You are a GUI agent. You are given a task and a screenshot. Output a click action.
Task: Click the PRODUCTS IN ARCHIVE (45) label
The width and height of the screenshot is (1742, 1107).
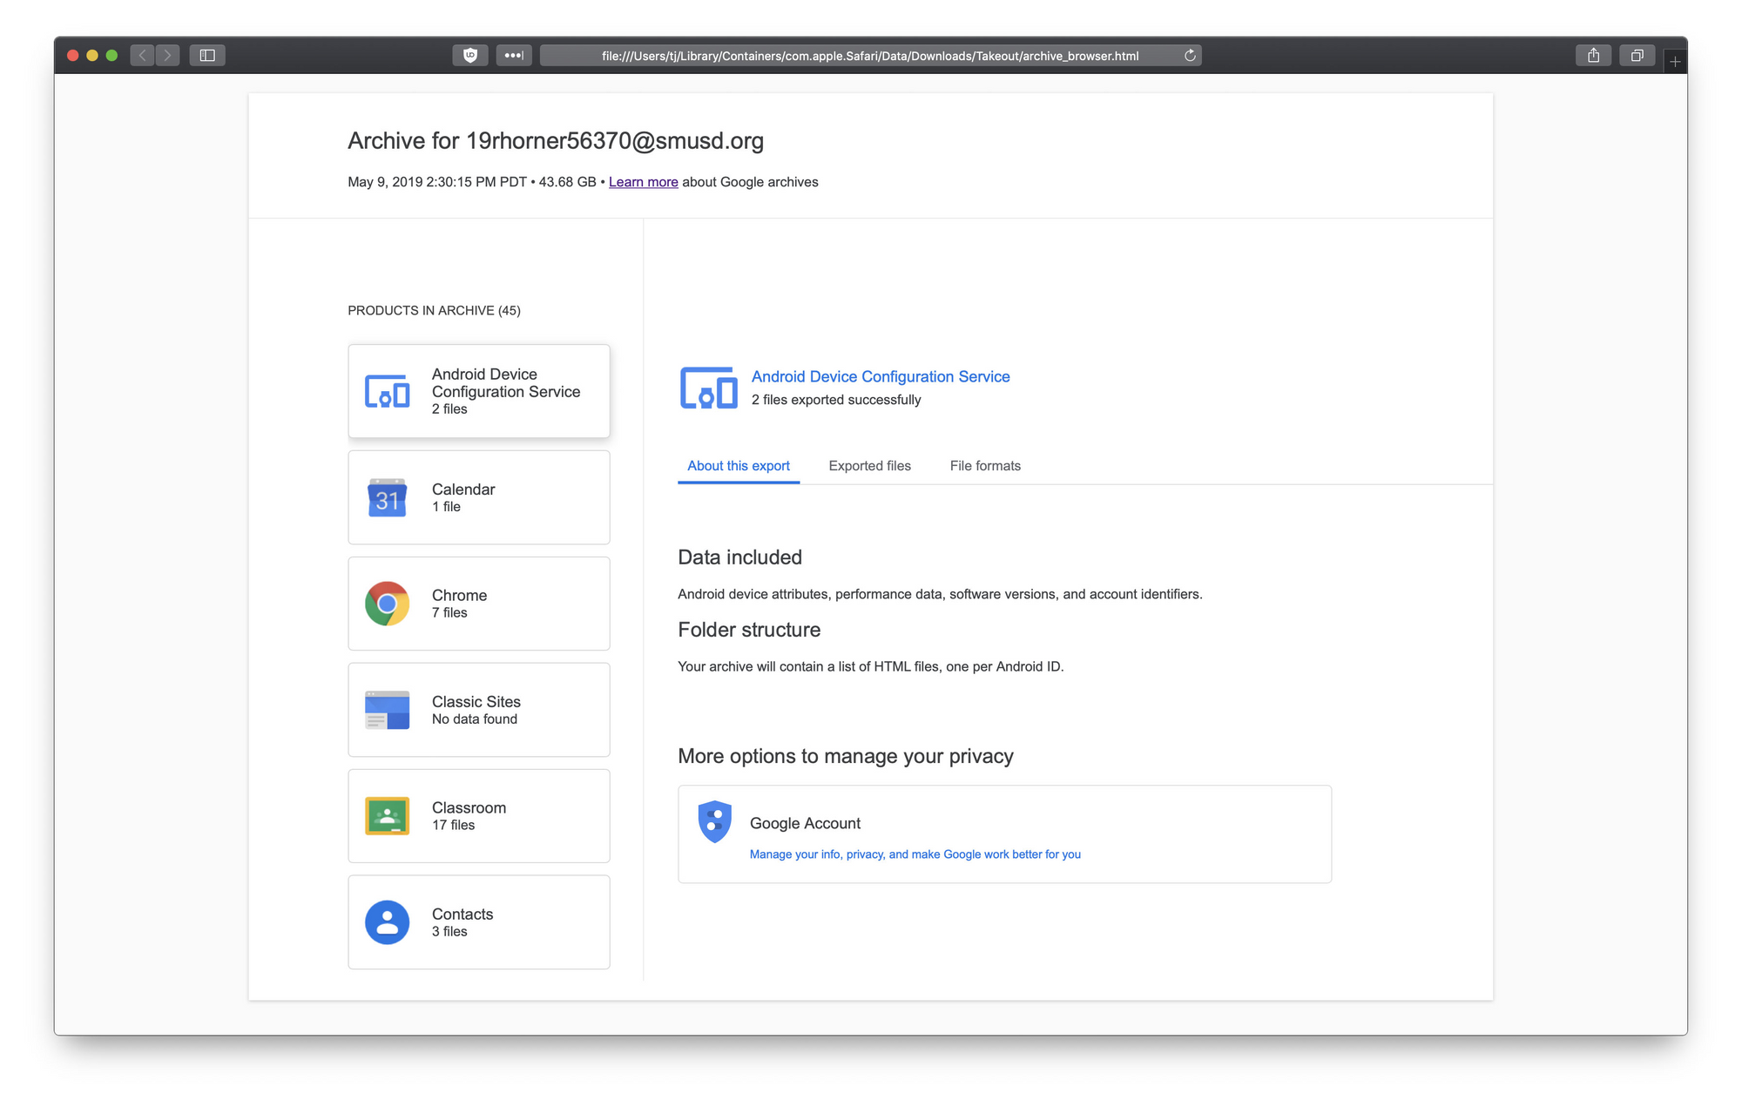[434, 311]
